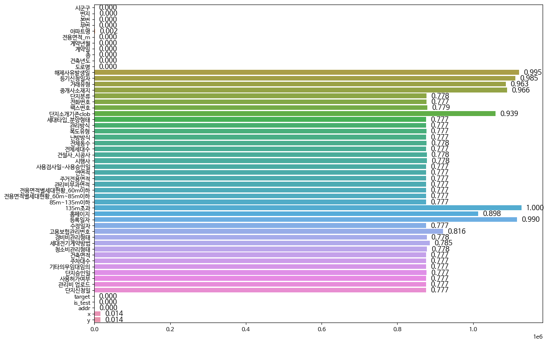Click the is_test axis label
The width and height of the screenshot is (548, 344).
tap(81, 302)
